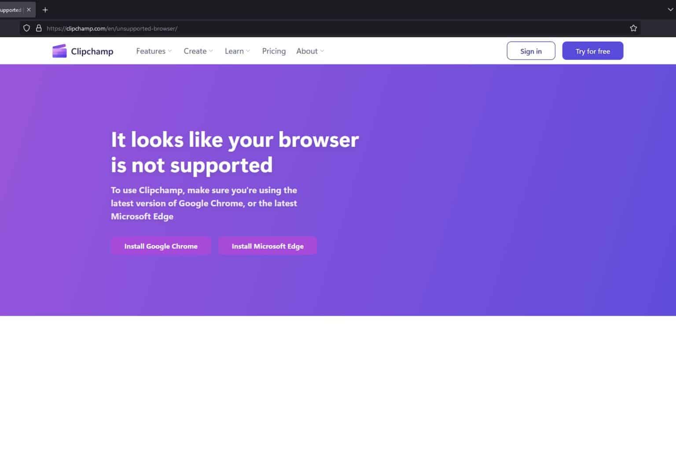Click the "It looks like your browser" heading
The image size is (676, 451).
tap(235, 152)
